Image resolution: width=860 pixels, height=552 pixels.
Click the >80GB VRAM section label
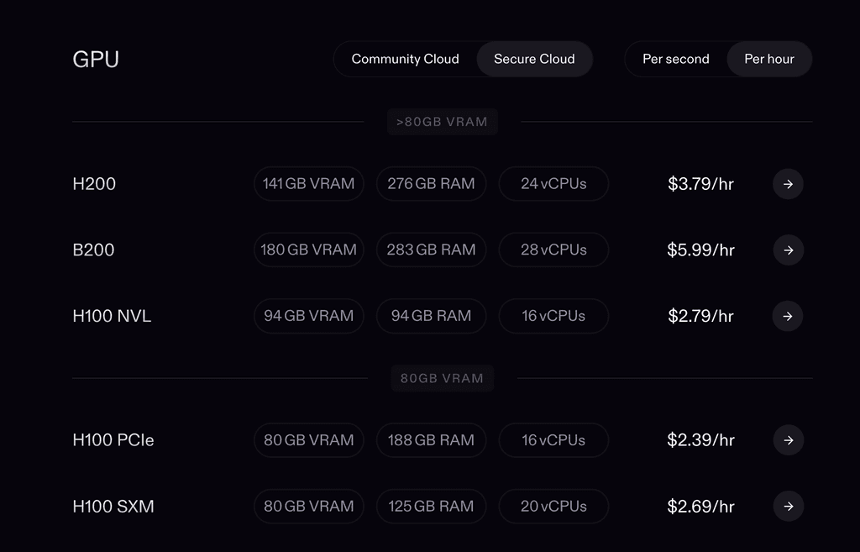443,122
